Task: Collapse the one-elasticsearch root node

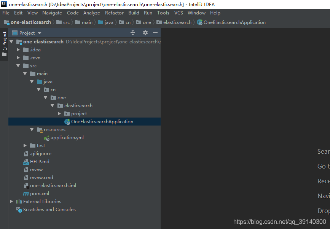Action: tap(11, 42)
